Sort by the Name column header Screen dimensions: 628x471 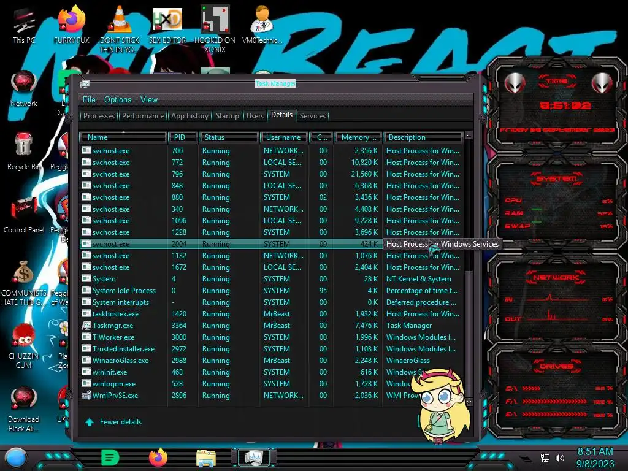pyautogui.click(x=123, y=137)
